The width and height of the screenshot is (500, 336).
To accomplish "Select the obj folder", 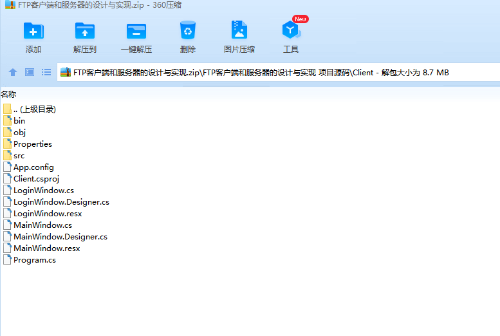I will click(15, 132).
